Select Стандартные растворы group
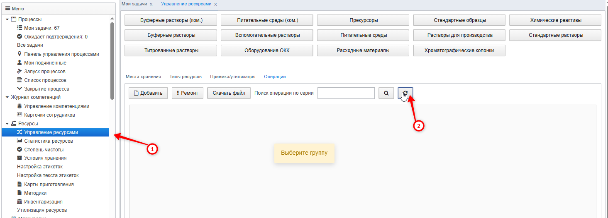This screenshot has height=218, width=608. (556, 35)
